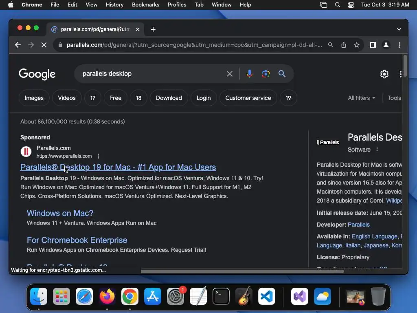Open the Japanese language link
This screenshot has height=313, width=417.
[376, 245]
